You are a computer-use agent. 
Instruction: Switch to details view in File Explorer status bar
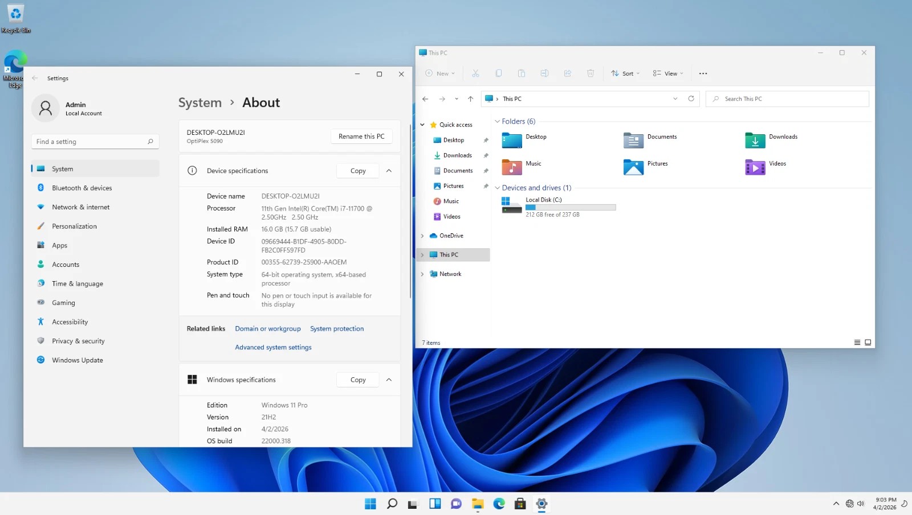coord(857,343)
